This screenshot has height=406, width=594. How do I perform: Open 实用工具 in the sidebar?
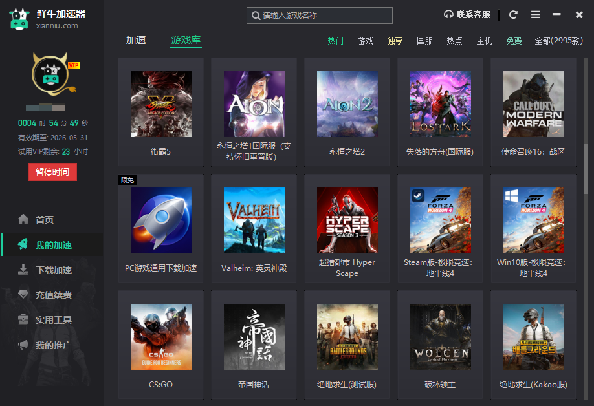pyautogui.click(x=52, y=320)
